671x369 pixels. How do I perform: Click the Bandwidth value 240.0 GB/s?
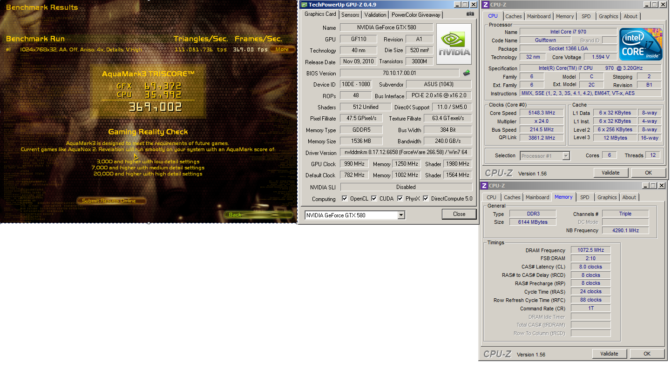(x=448, y=141)
